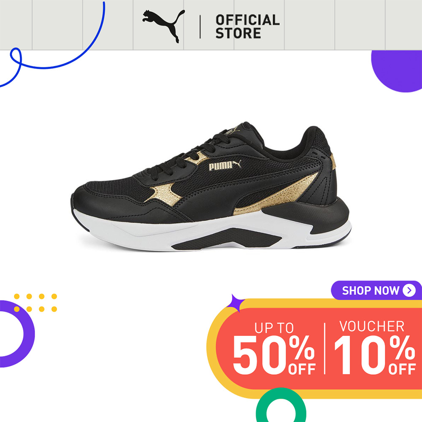
Task: Click the yellow dotted pattern on the left
Action: pyautogui.click(x=35, y=303)
